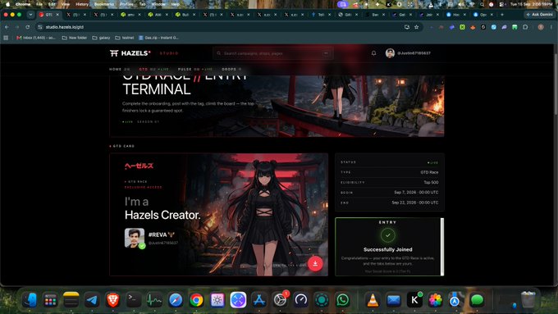Open the install/cast icon in address bar
The width and height of the screenshot is (558, 314).
coord(407,27)
